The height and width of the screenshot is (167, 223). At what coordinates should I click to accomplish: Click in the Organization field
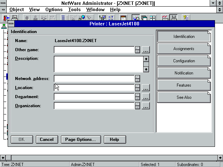[94, 106]
